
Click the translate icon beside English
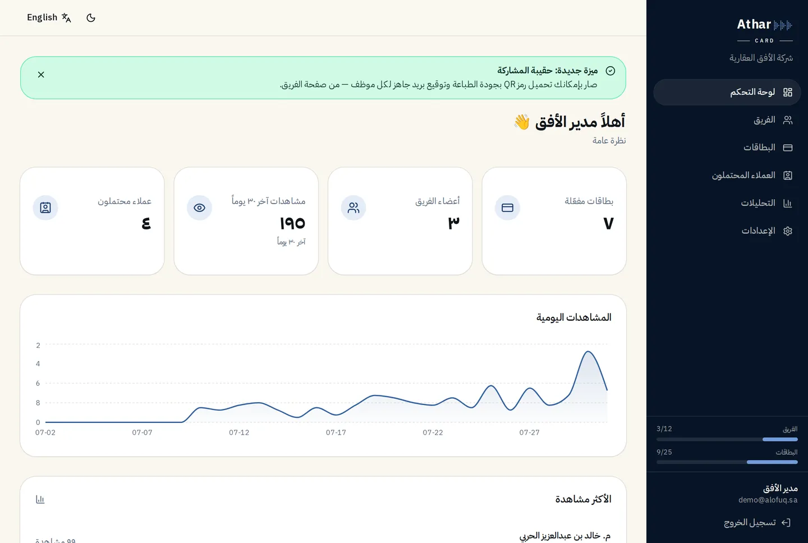(66, 18)
